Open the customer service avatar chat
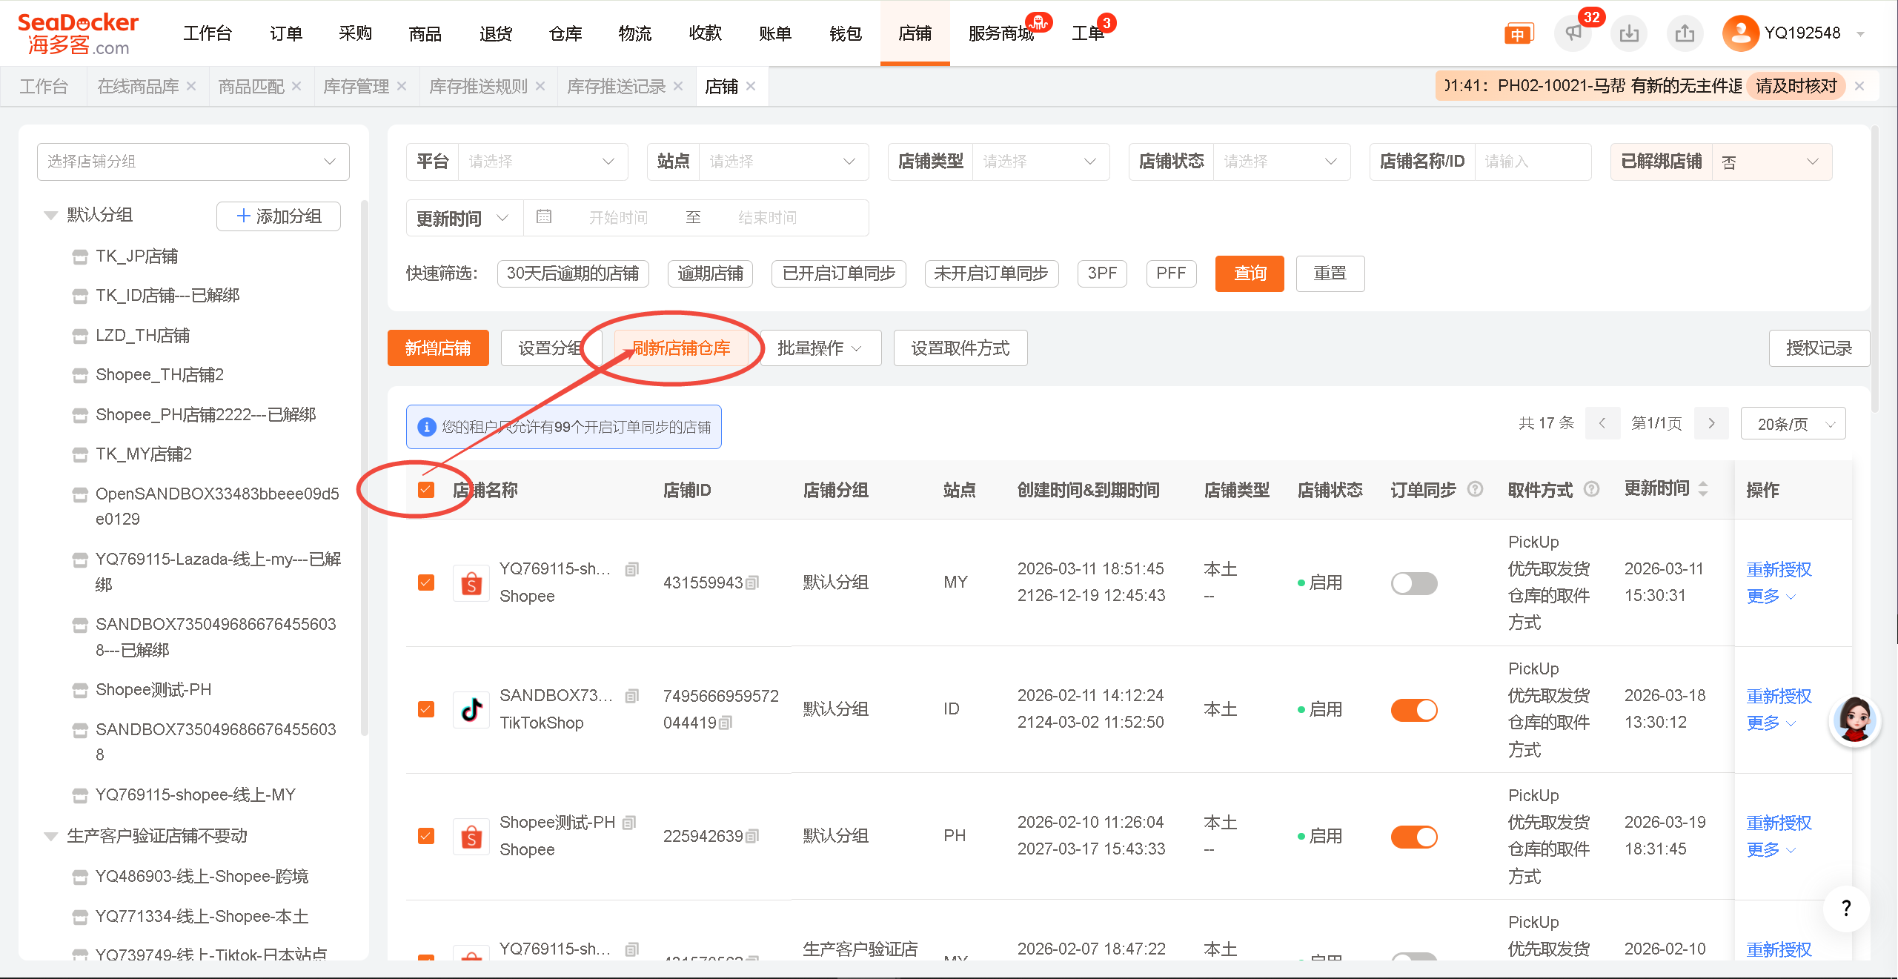Image resolution: width=1898 pixels, height=979 pixels. point(1854,721)
